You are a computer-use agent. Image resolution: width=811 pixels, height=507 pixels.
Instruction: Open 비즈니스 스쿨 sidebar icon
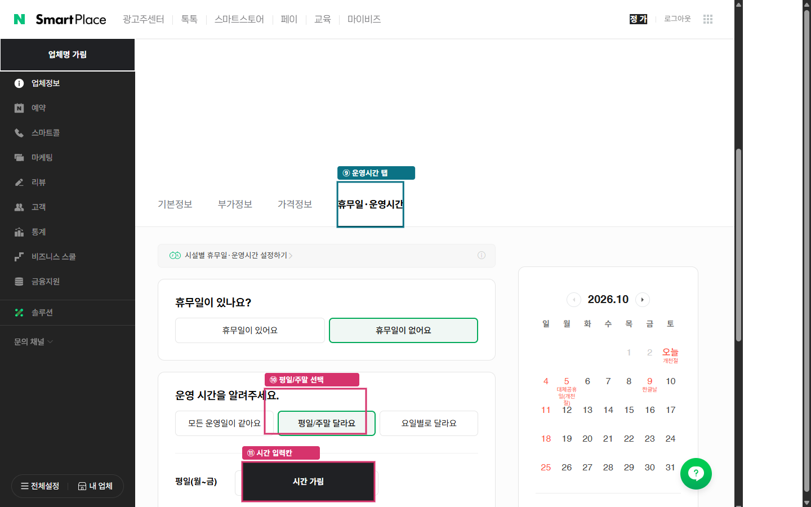19,257
